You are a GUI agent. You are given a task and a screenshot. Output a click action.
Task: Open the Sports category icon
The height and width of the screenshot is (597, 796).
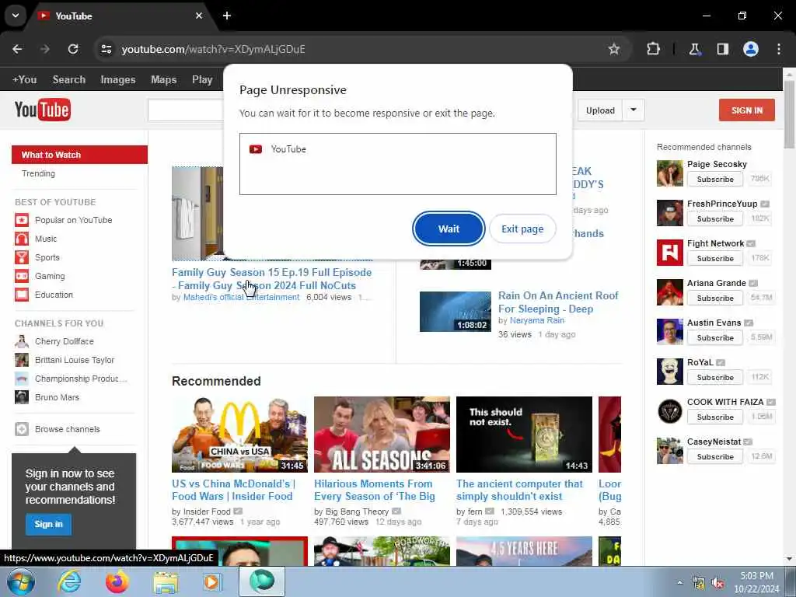(22, 257)
